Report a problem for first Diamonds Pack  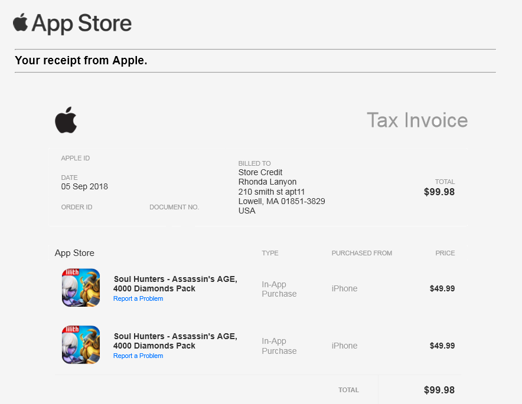click(138, 299)
